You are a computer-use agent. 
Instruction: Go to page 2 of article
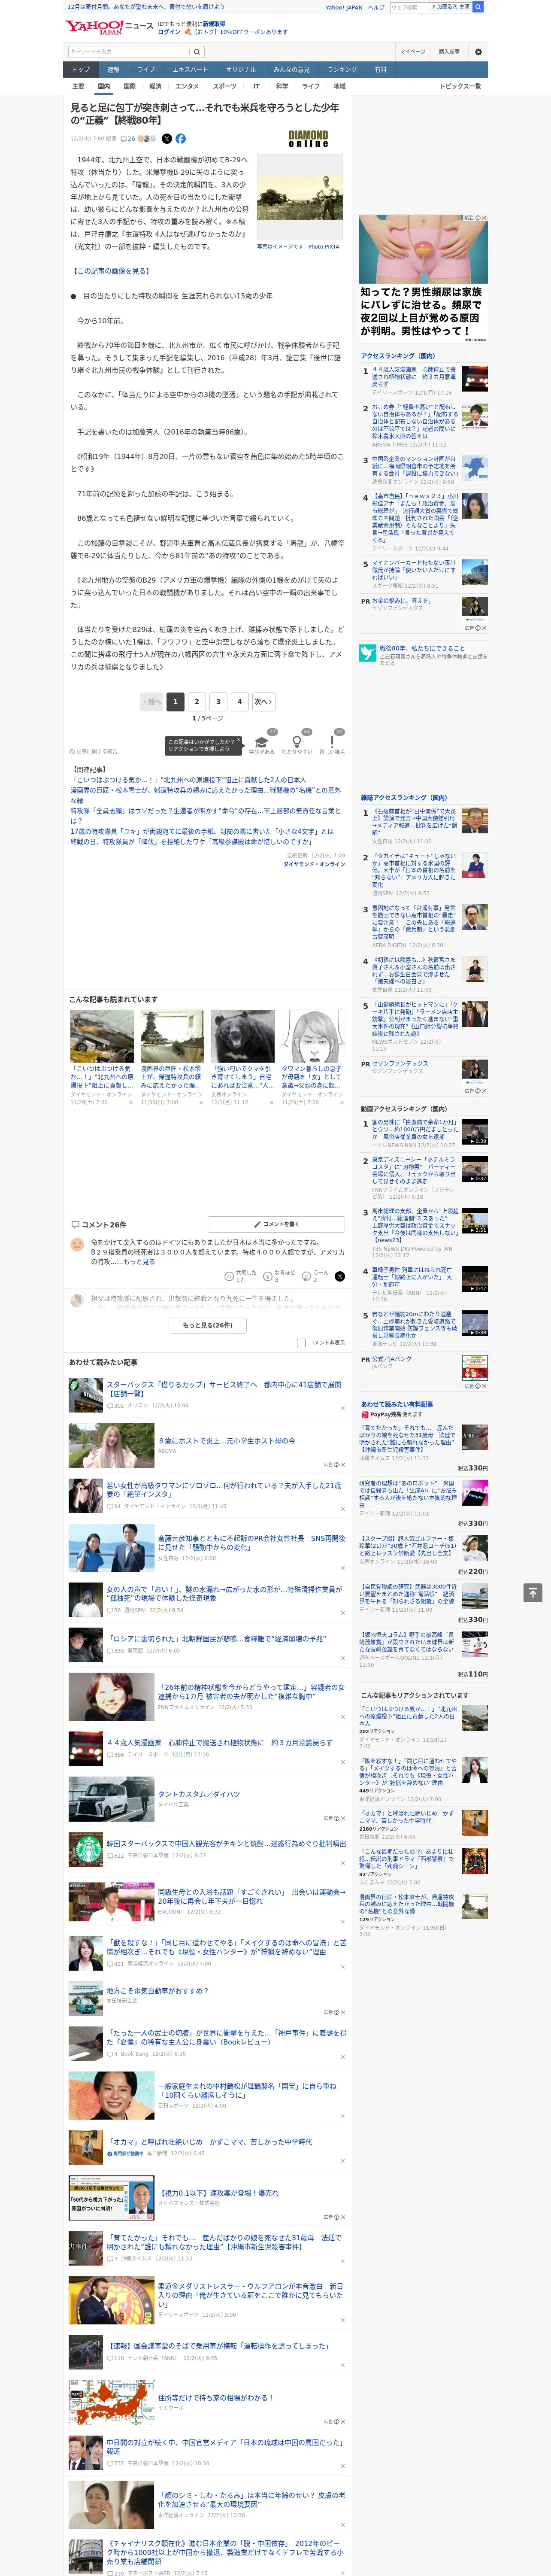pyautogui.click(x=197, y=702)
